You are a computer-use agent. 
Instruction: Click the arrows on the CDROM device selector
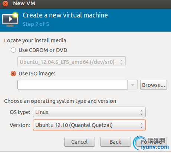point(121,62)
